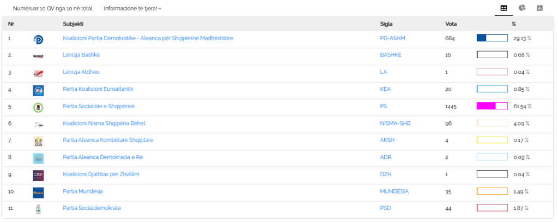
Task: Sort by the Subjekti column header
Action: pyautogui.click(x=73, y=24)
